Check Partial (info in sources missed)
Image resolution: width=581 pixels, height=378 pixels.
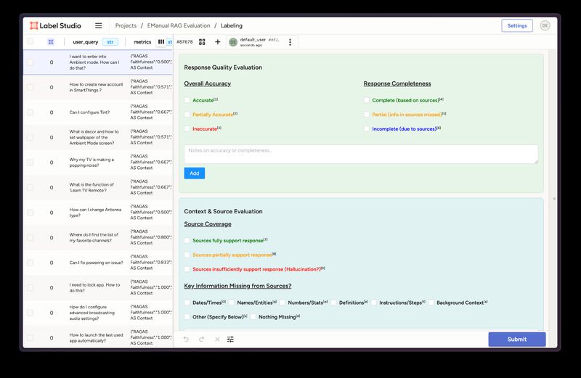[x=367, y=115]
